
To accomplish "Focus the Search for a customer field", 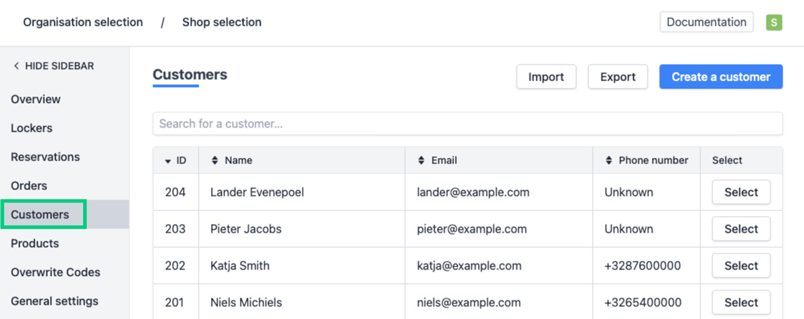I will tap(467, 124).
